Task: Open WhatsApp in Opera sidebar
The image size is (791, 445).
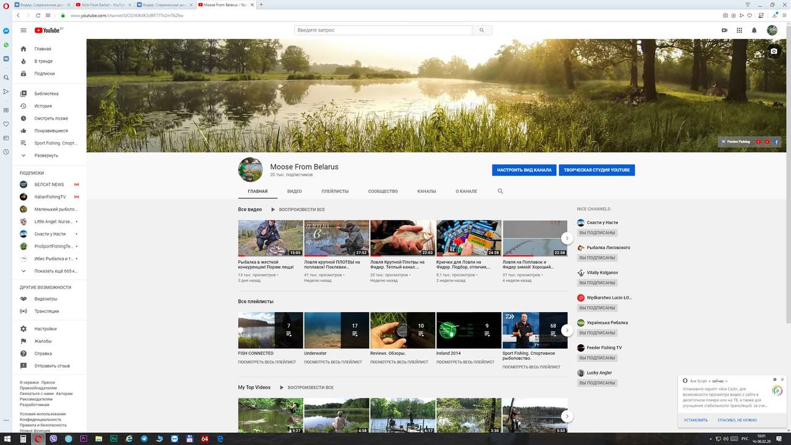Action: pyautogui.click(x=6, y=45)
